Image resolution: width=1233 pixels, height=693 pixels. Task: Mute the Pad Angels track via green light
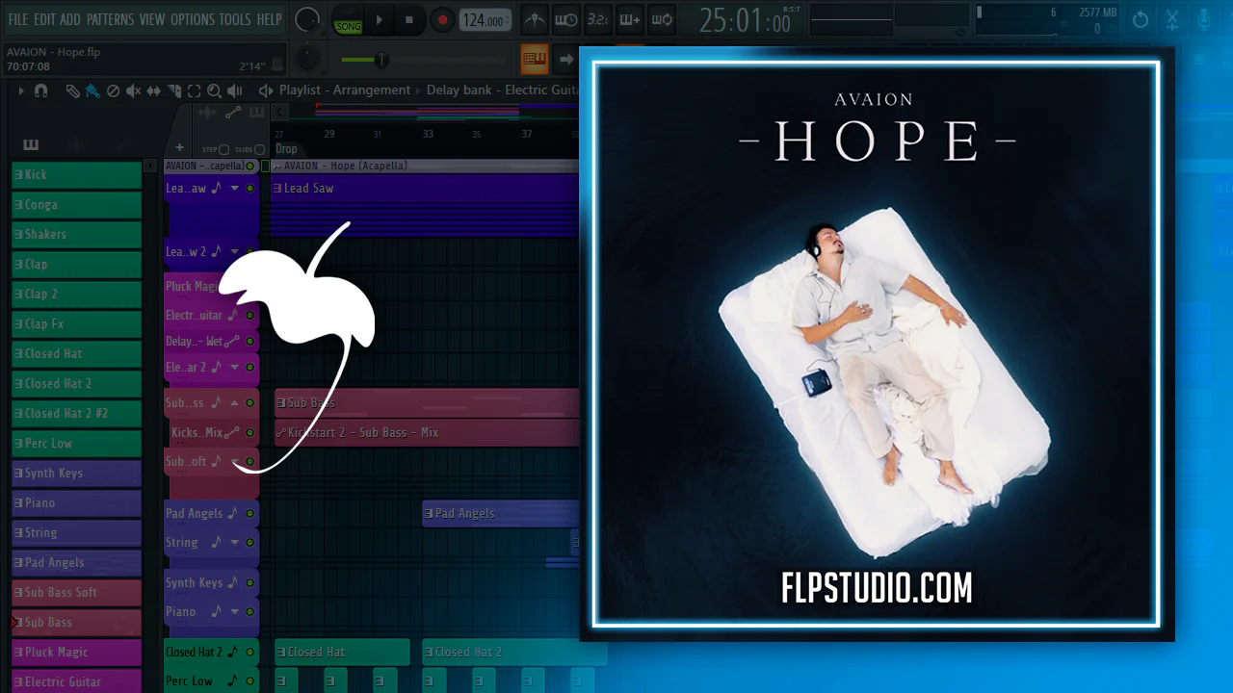click(x=250, y=514)
